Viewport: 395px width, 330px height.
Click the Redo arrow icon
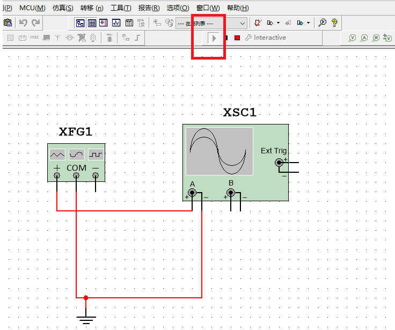point(35,23)
